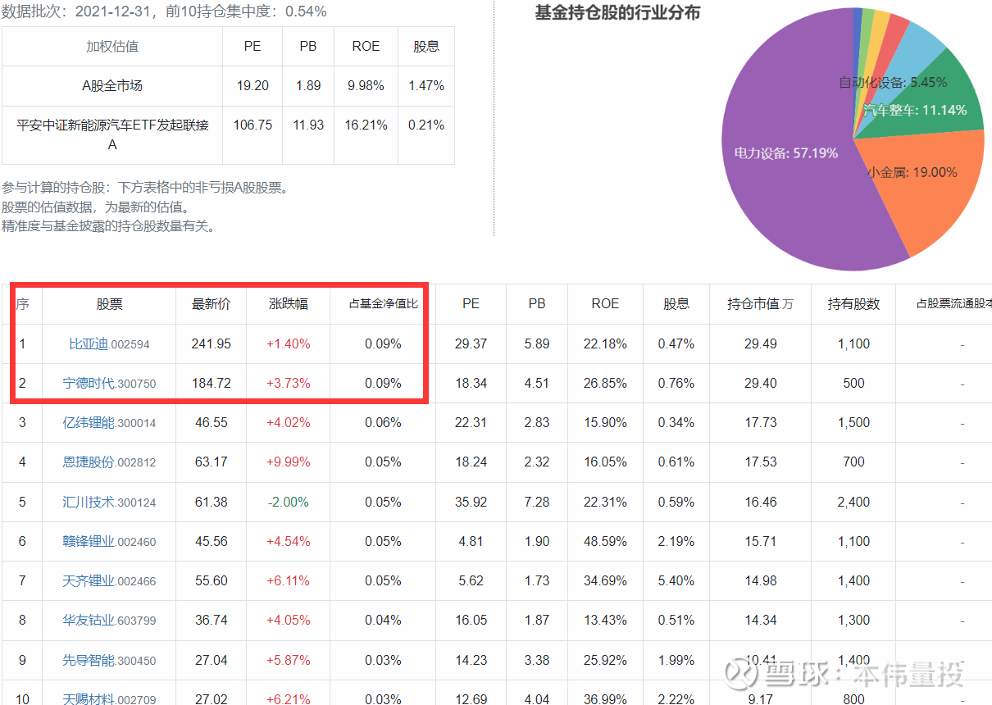Click the 涨跌幅 column header
Screen dimensions: 992x705
click(289, 304)
